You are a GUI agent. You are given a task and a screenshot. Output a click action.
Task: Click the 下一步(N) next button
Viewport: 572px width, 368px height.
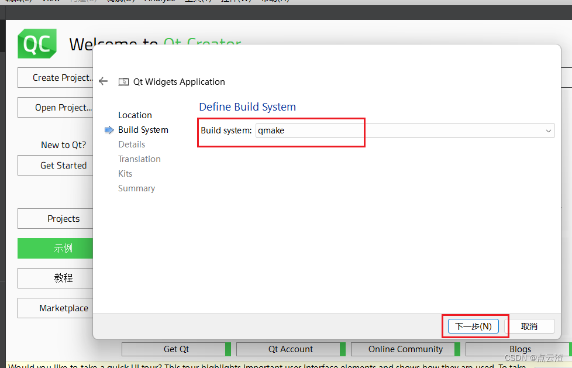[473, 326]
